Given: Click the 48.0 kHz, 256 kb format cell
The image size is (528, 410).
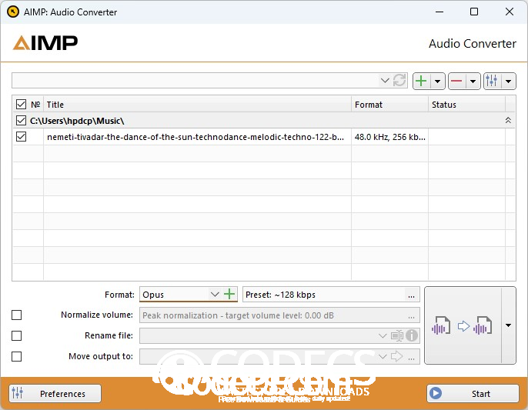Looking at the screenshot, I should pyautogui.click(x=390, y=137).
